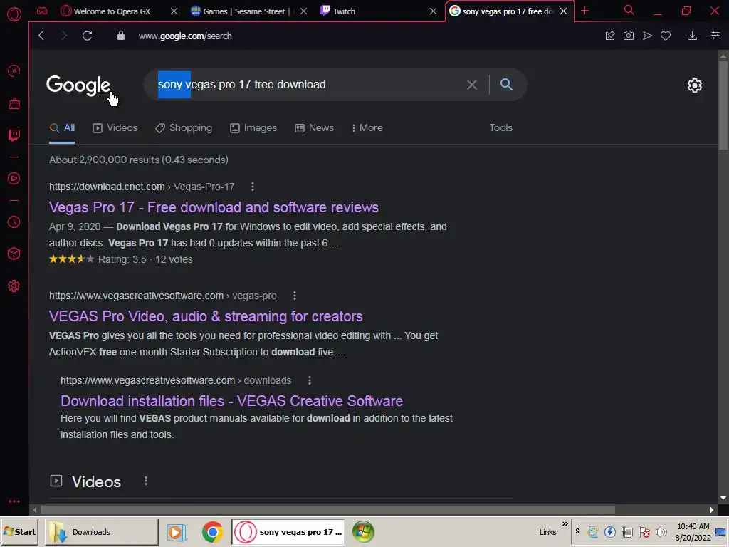
Task: Open the search Tools options
Action: pyautogui.click(x=500, y=127)
